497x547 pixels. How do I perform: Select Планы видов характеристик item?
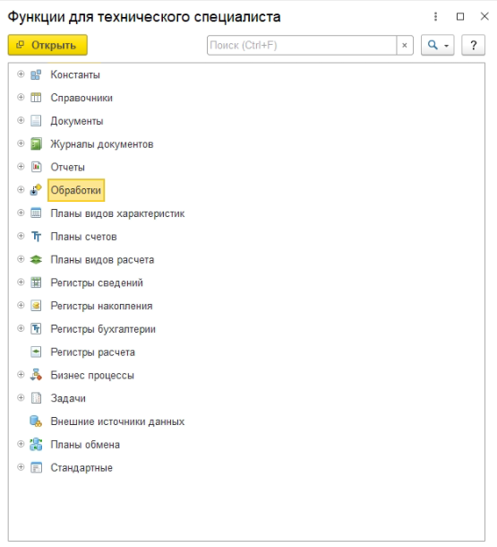click(117, 213)
